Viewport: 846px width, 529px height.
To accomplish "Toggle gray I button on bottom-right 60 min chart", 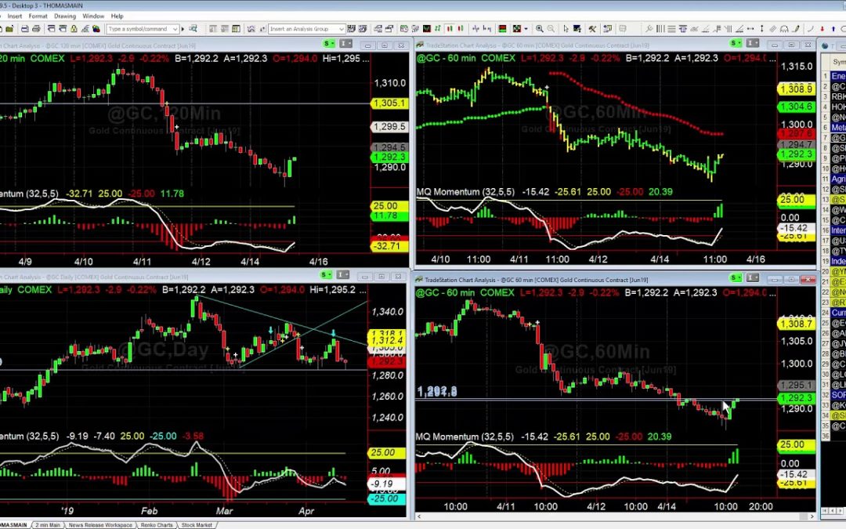I will click(753, 277).
